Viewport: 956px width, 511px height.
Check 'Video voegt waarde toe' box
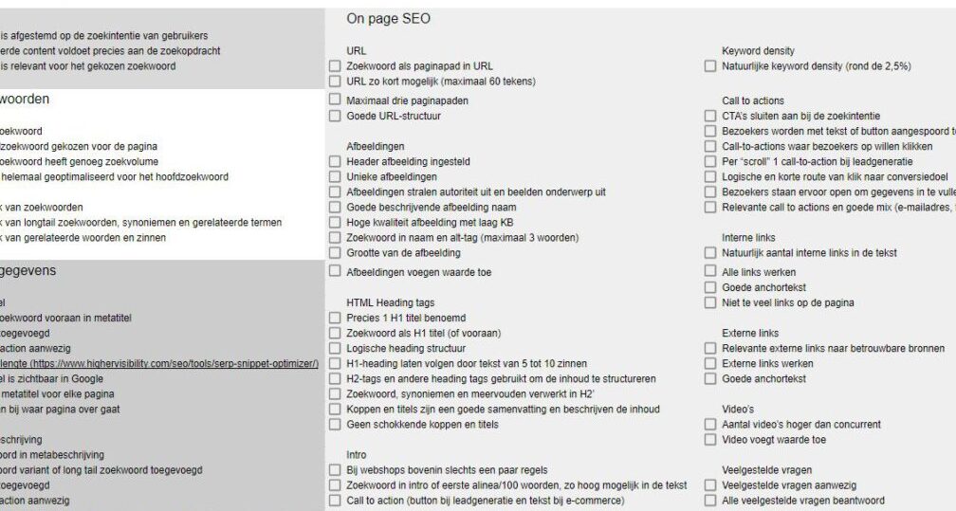710,440
